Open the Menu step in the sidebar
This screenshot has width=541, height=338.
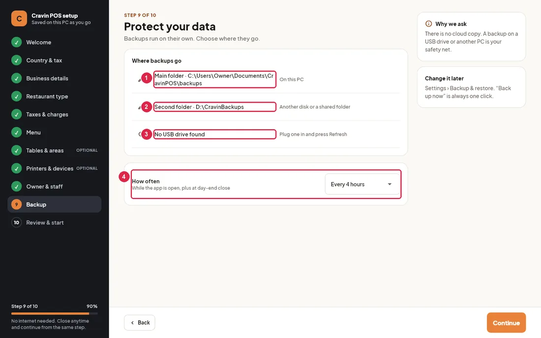point(54,132)
